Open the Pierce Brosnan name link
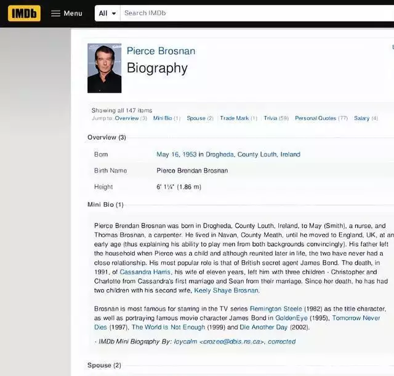The height and width of the screenshot is (376, 394). (161, 51)
